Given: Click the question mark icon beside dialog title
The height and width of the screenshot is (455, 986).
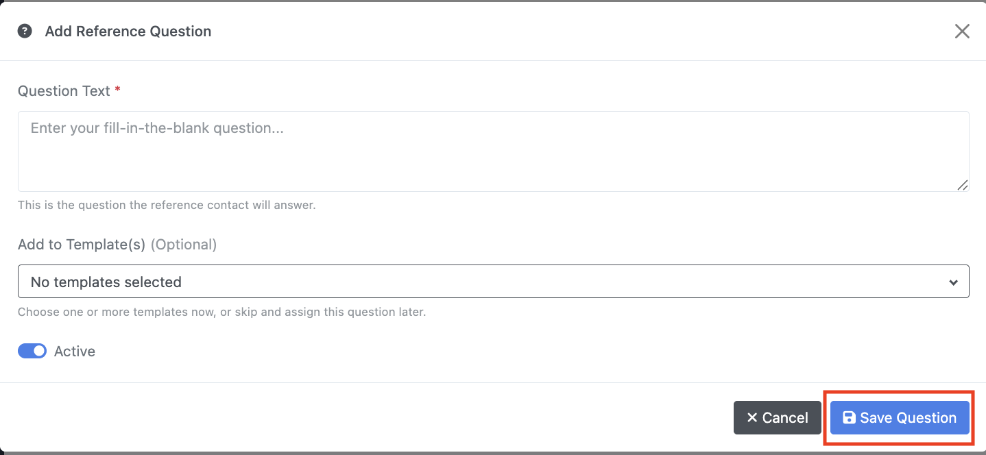Looking at the screenshot, I should pyautogui.click(x=25, y=31).
